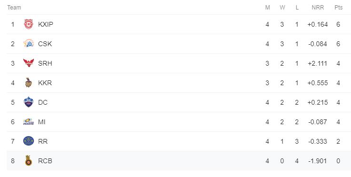This screenshot has width=351, height=177.
Task: Click the DC team logo
Action: point(29,102)
